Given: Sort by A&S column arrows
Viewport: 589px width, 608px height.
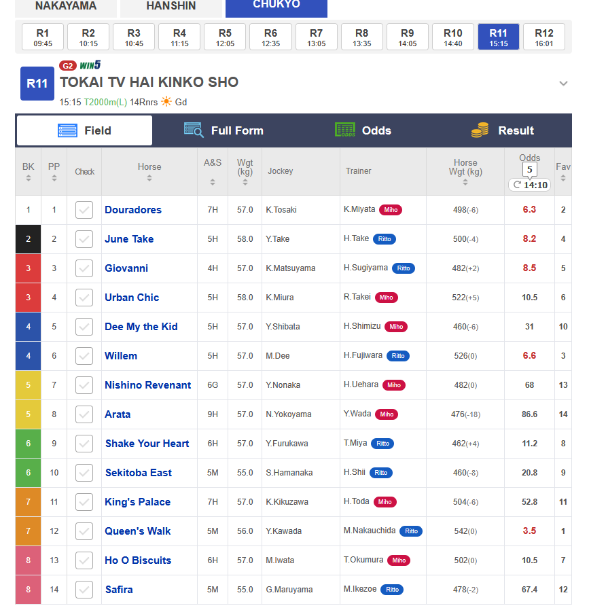Looking at the screenshot, I should coord(213,182).
